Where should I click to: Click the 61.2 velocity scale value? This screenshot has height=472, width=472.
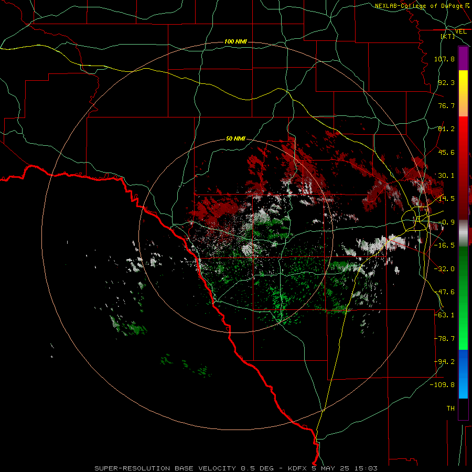(446, 129)
